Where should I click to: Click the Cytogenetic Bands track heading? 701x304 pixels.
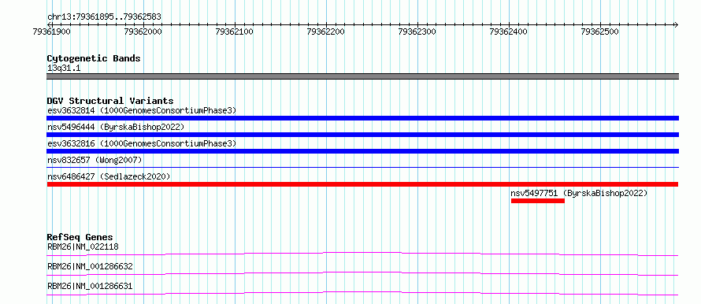94,58
